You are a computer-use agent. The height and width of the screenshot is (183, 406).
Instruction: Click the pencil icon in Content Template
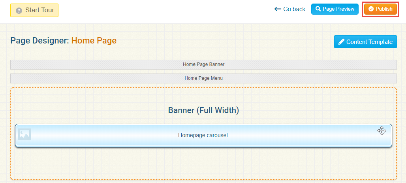tap(341, 42)
